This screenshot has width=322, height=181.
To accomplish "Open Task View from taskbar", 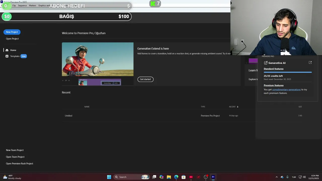I will 154,177.
